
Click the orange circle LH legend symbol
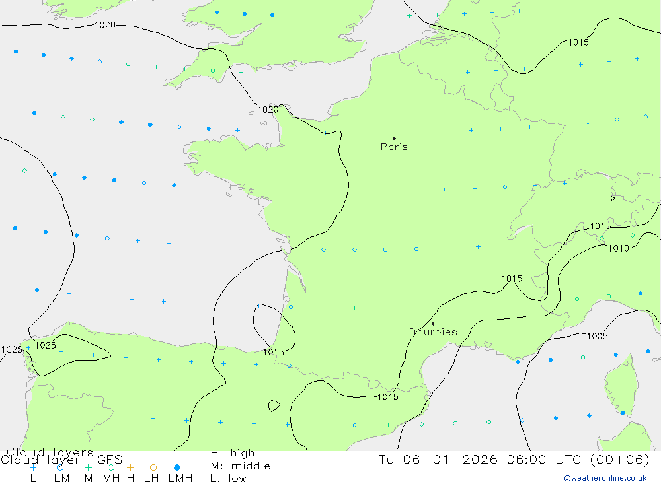tap(153, 467)
